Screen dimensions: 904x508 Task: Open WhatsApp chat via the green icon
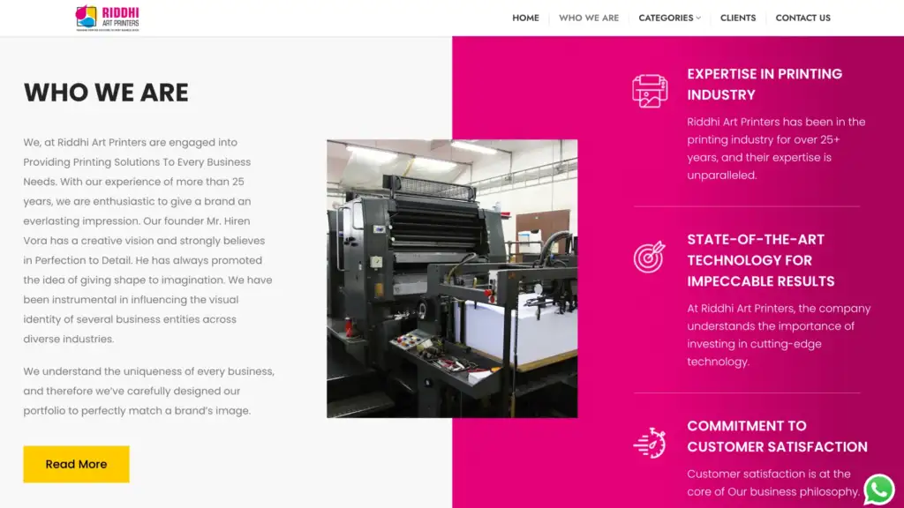point(880,489)
